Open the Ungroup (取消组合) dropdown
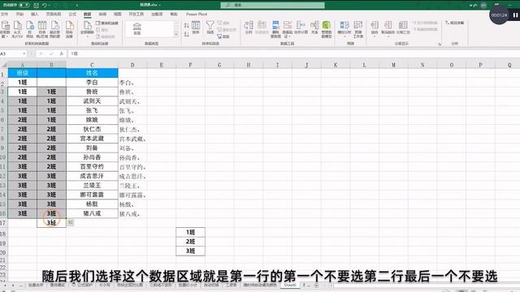520x292 pixels. [388, 29]
